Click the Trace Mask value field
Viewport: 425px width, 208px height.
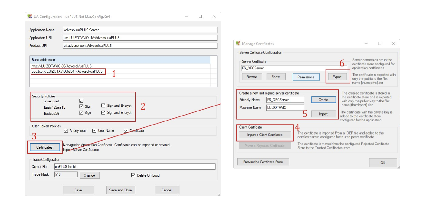66,174
